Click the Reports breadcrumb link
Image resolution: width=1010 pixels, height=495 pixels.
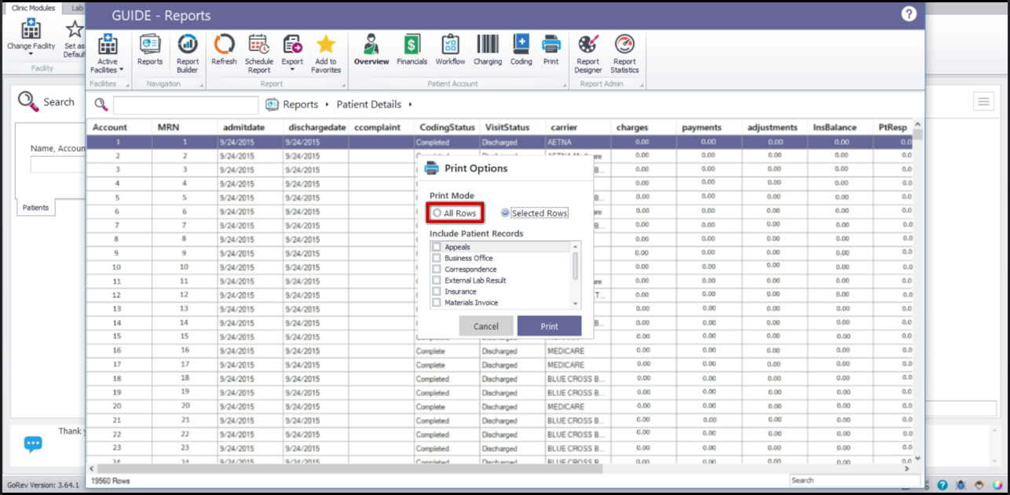point(300,104)
